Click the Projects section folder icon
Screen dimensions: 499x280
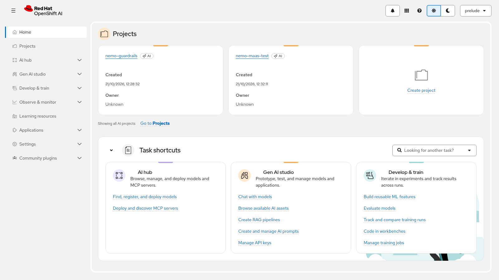pyautogui.click(x=104, y=34)
